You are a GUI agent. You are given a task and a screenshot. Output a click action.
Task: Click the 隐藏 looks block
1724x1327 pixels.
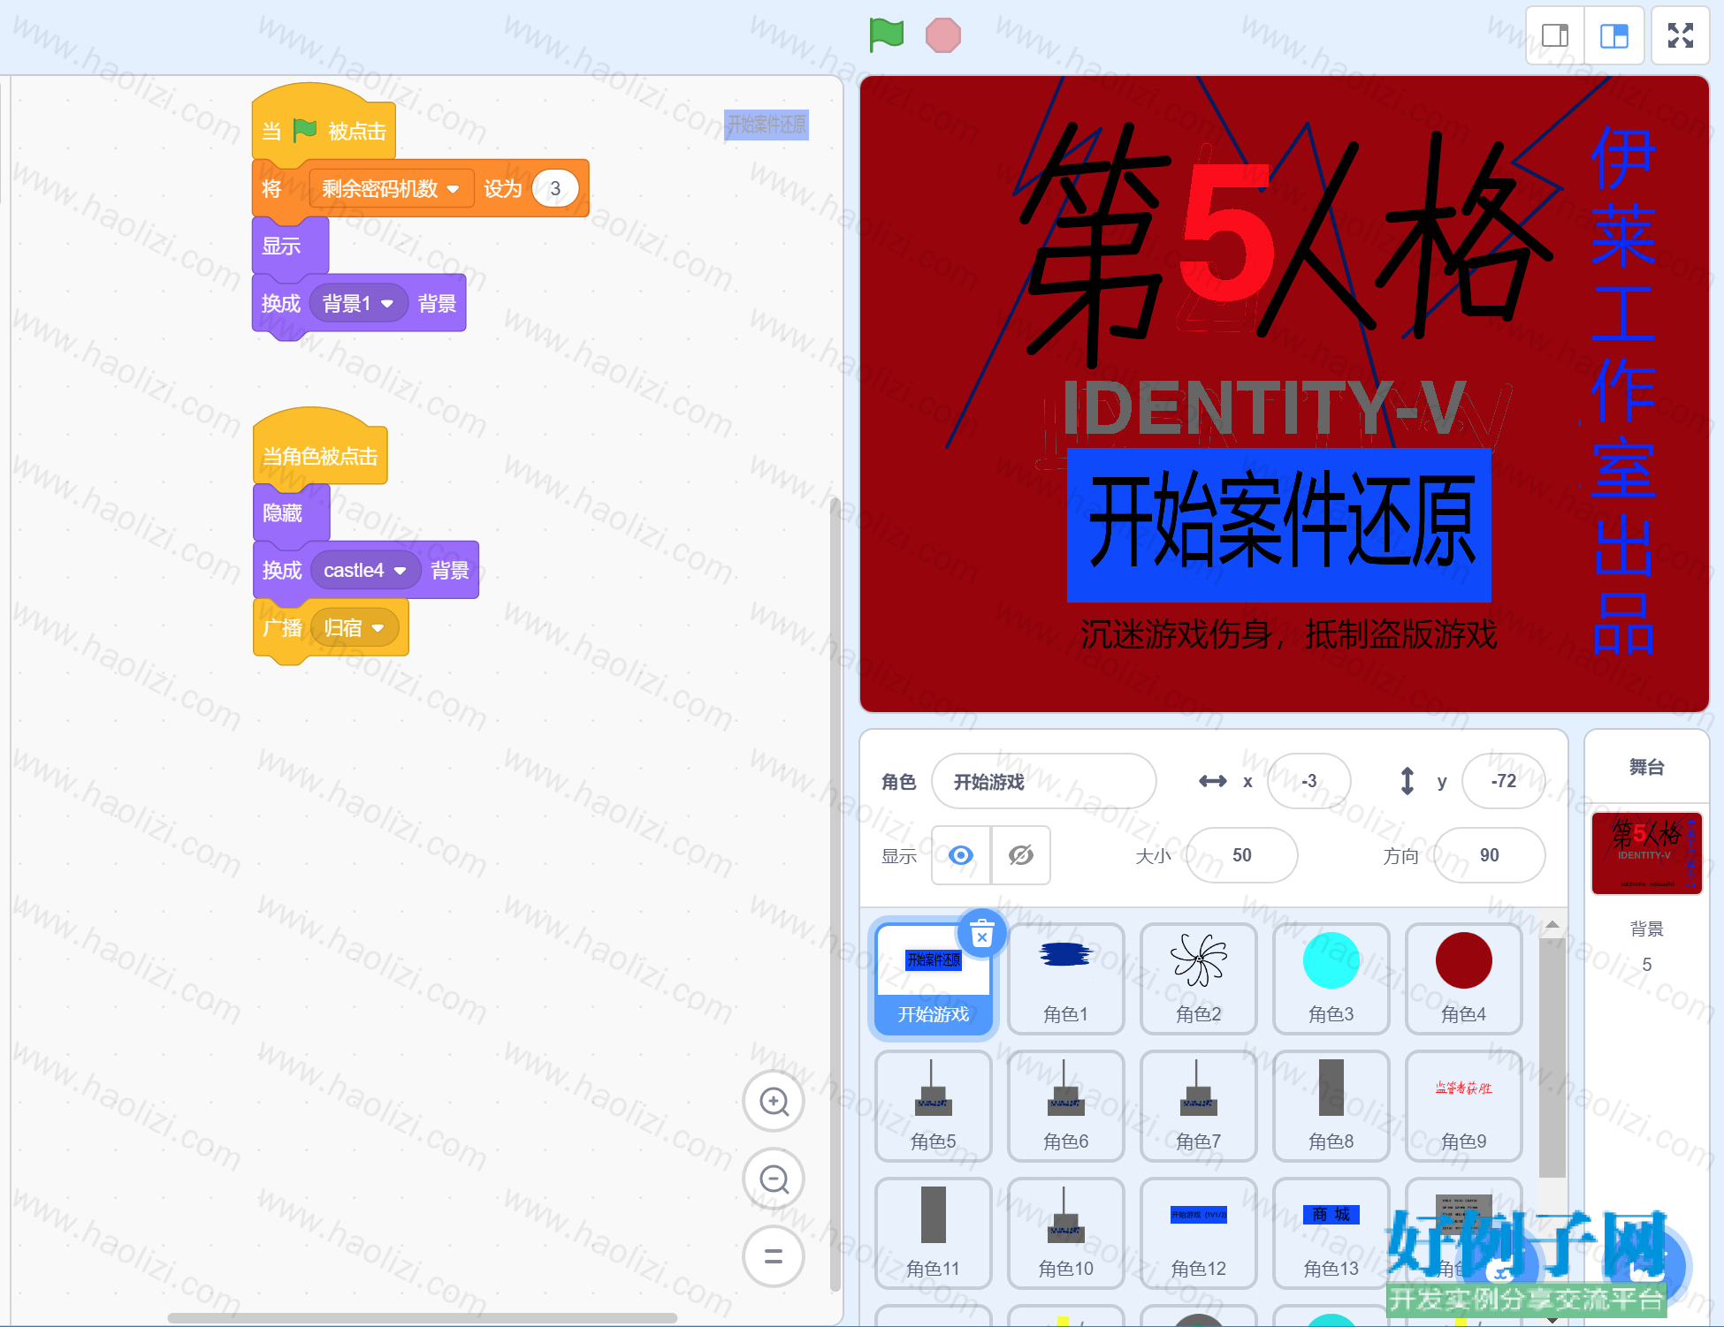tap(291, 512)
